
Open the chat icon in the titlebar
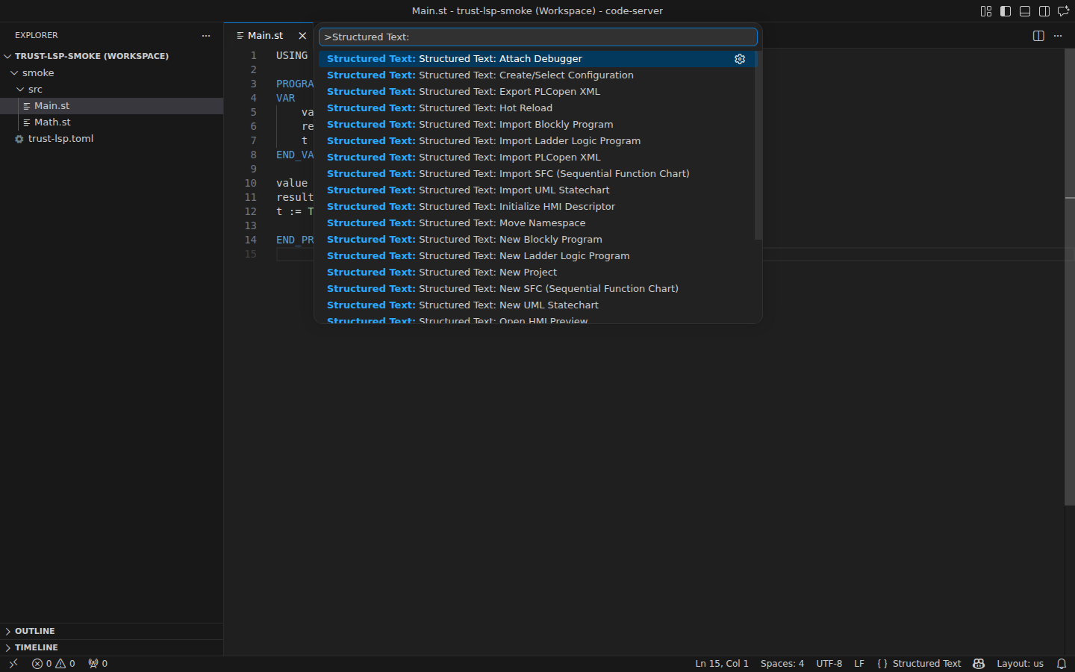[x=1064, y=11]
